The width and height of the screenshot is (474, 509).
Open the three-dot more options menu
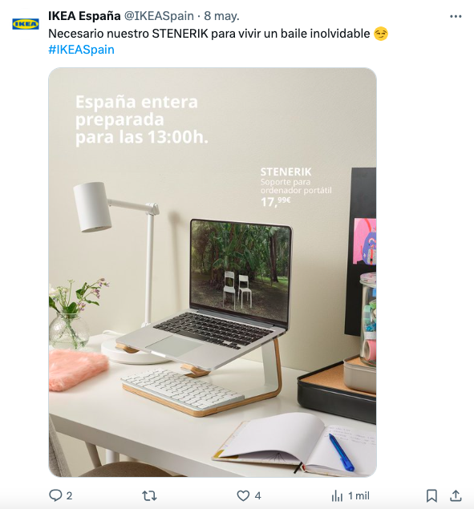click(456, 16)
